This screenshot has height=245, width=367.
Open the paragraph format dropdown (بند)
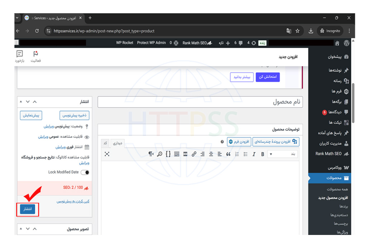click(282, 154)
